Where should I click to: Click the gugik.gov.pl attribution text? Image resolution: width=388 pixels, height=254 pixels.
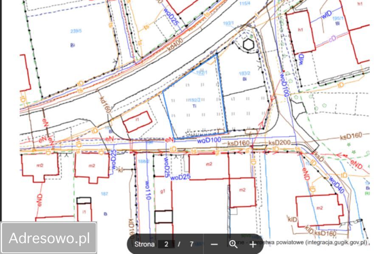[337, 243]
